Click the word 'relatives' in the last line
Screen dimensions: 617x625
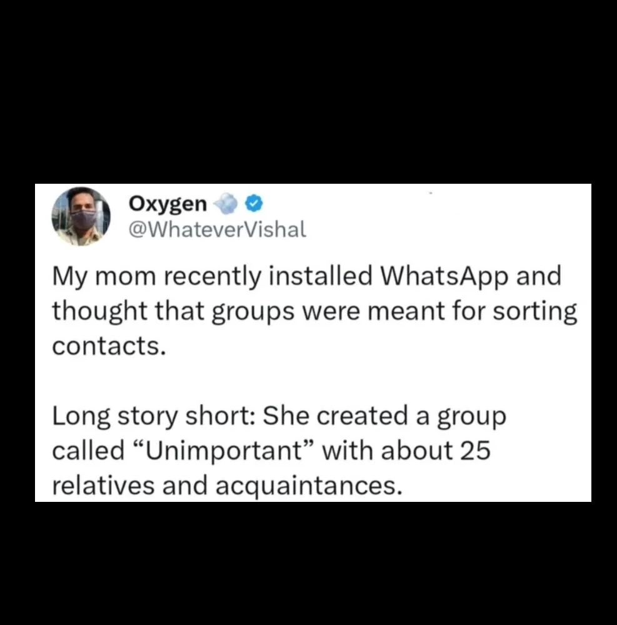(x=103, y=486)
